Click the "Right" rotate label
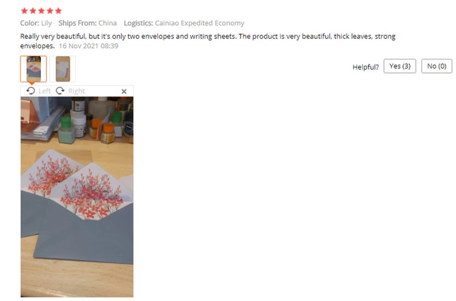The image size is (456, 301). tap(76, 91)
